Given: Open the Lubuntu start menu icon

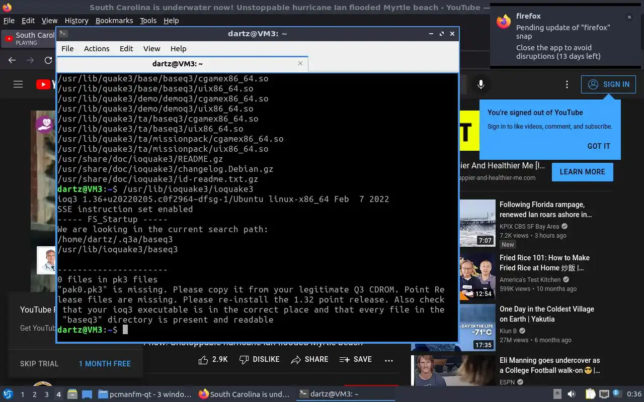Looking at the screenshot, I should pos(8,394).
